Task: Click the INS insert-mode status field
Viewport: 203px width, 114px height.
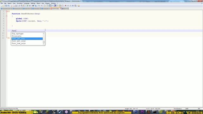Action: [199, 109]
